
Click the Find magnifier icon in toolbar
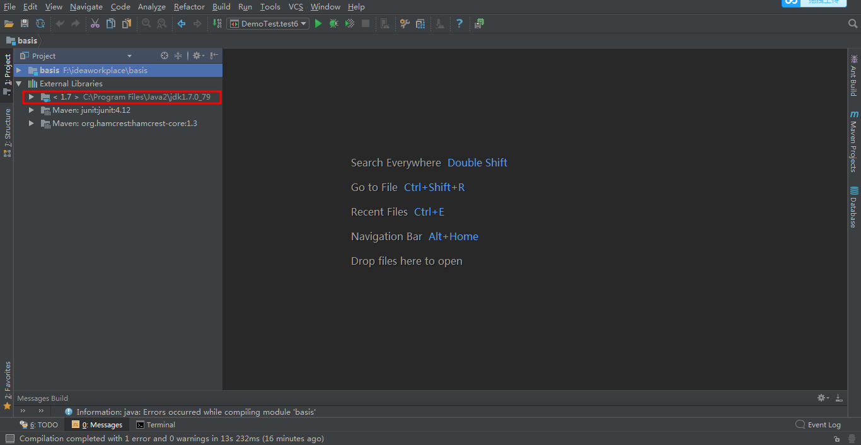[146, 23]
